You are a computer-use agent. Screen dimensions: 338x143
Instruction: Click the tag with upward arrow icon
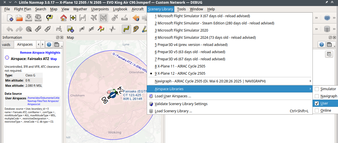[x=38, y=29]
